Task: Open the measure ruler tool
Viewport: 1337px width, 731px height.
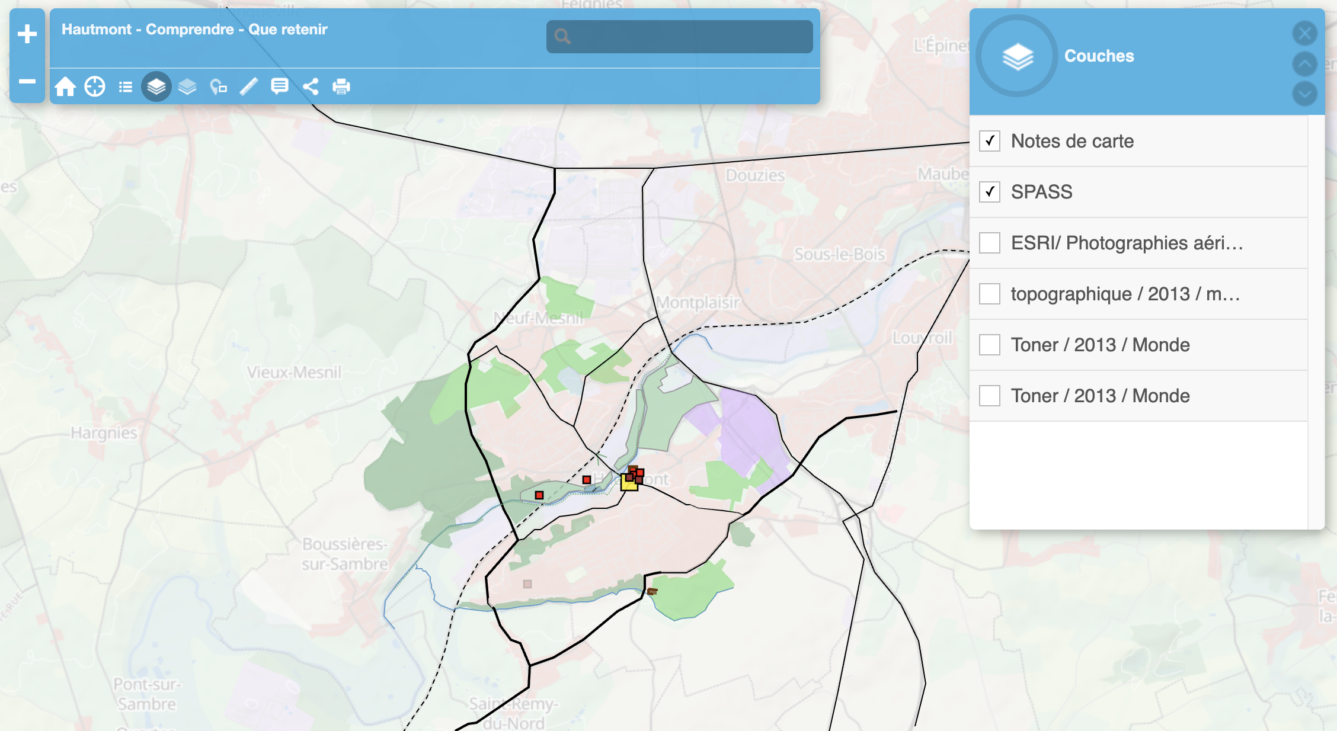Action: pyautogui.click(x=248, y=86)
